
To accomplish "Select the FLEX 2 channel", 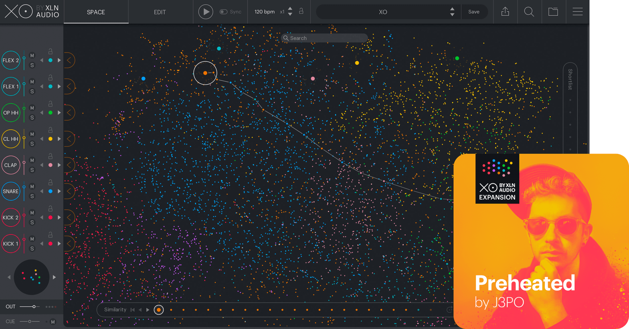I will [x=11, y=60].
